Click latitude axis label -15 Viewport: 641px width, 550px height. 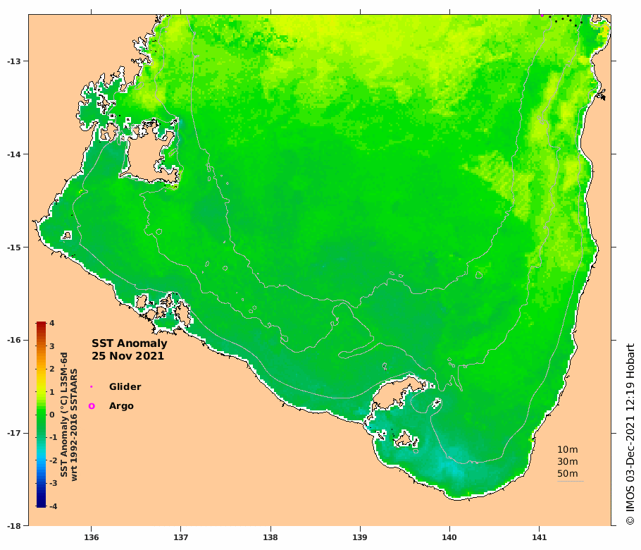point(14,248)
